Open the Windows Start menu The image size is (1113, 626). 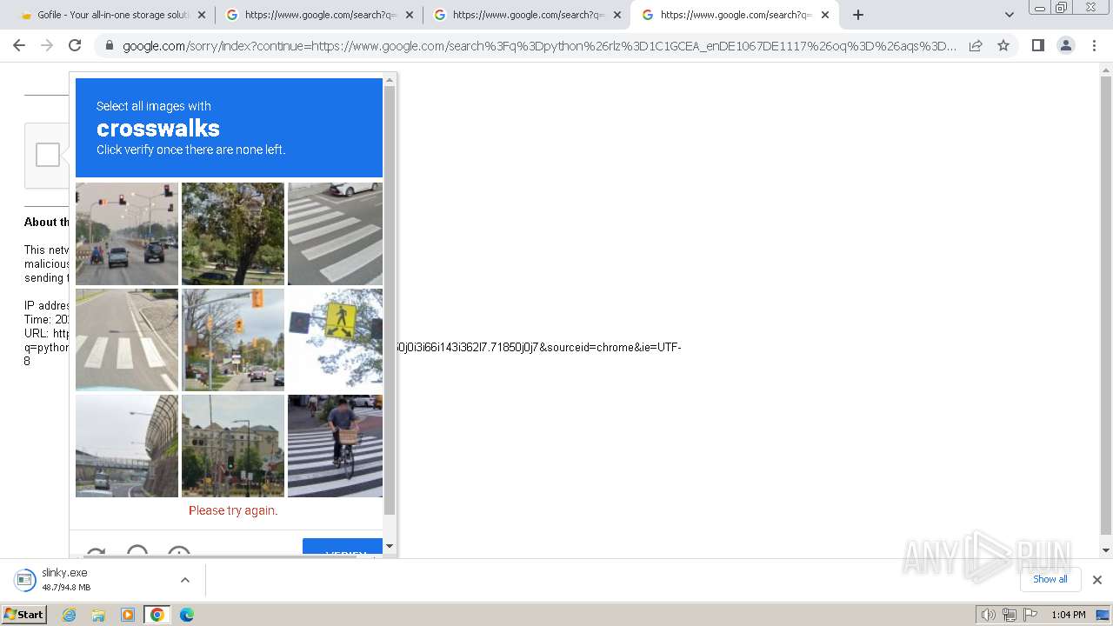pos(23,615)
